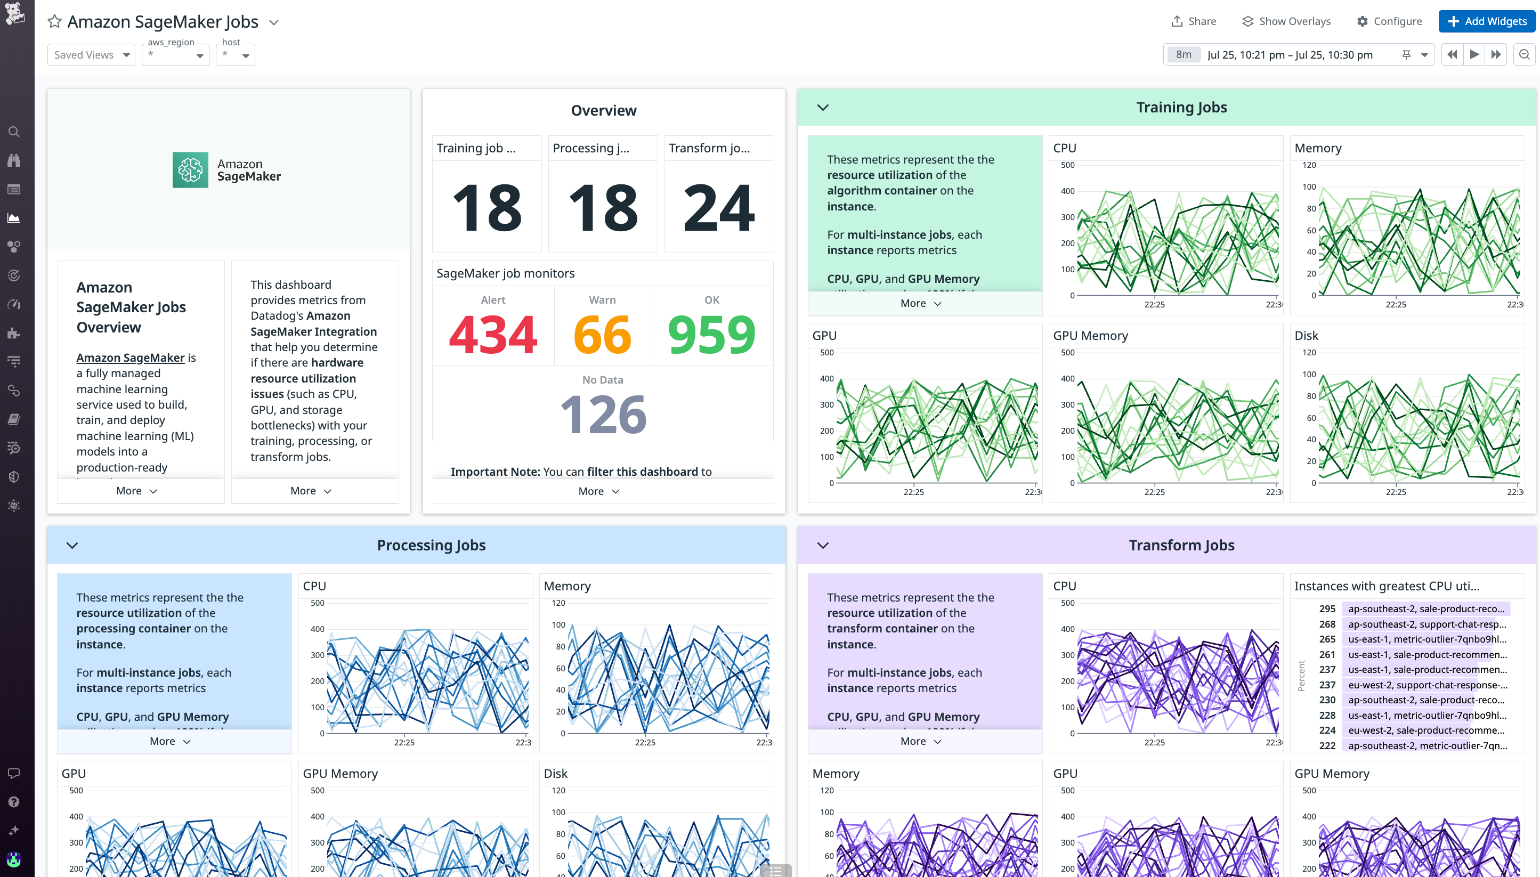Select the Notebooks book icon
This screenshot has width=1540, height=877.
[x=14, y=420]
